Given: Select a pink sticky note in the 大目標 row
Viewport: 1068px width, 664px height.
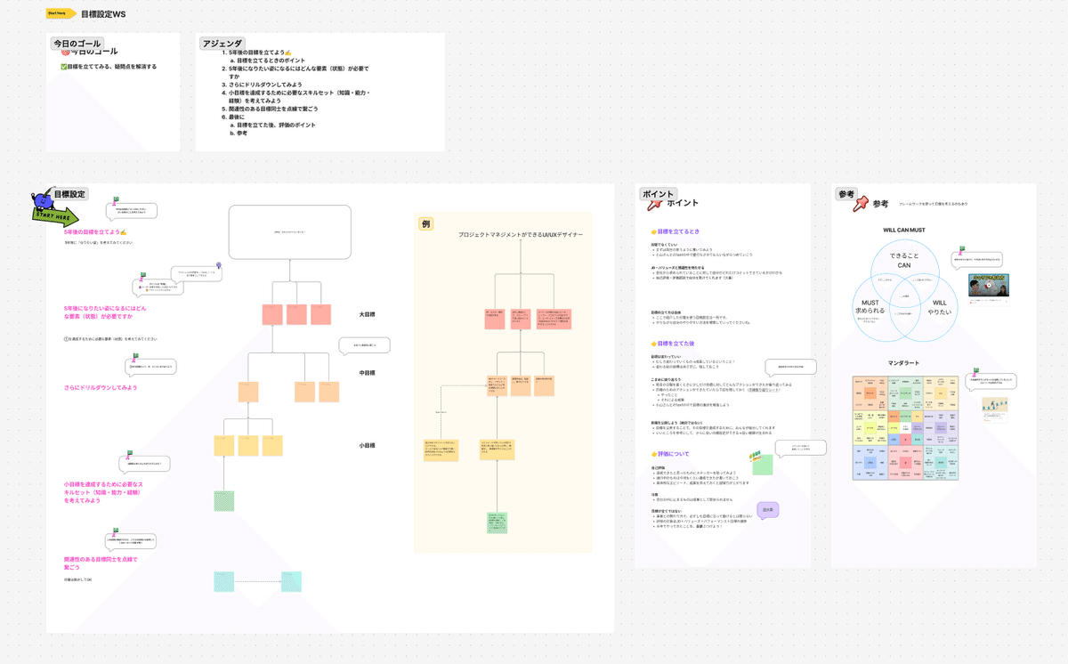Looking at the screenshot, I should click(271, 316).
